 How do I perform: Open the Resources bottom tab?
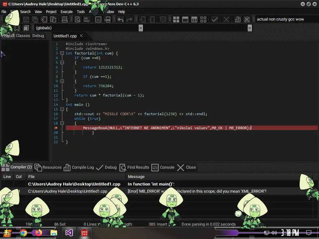click(48, 167)
